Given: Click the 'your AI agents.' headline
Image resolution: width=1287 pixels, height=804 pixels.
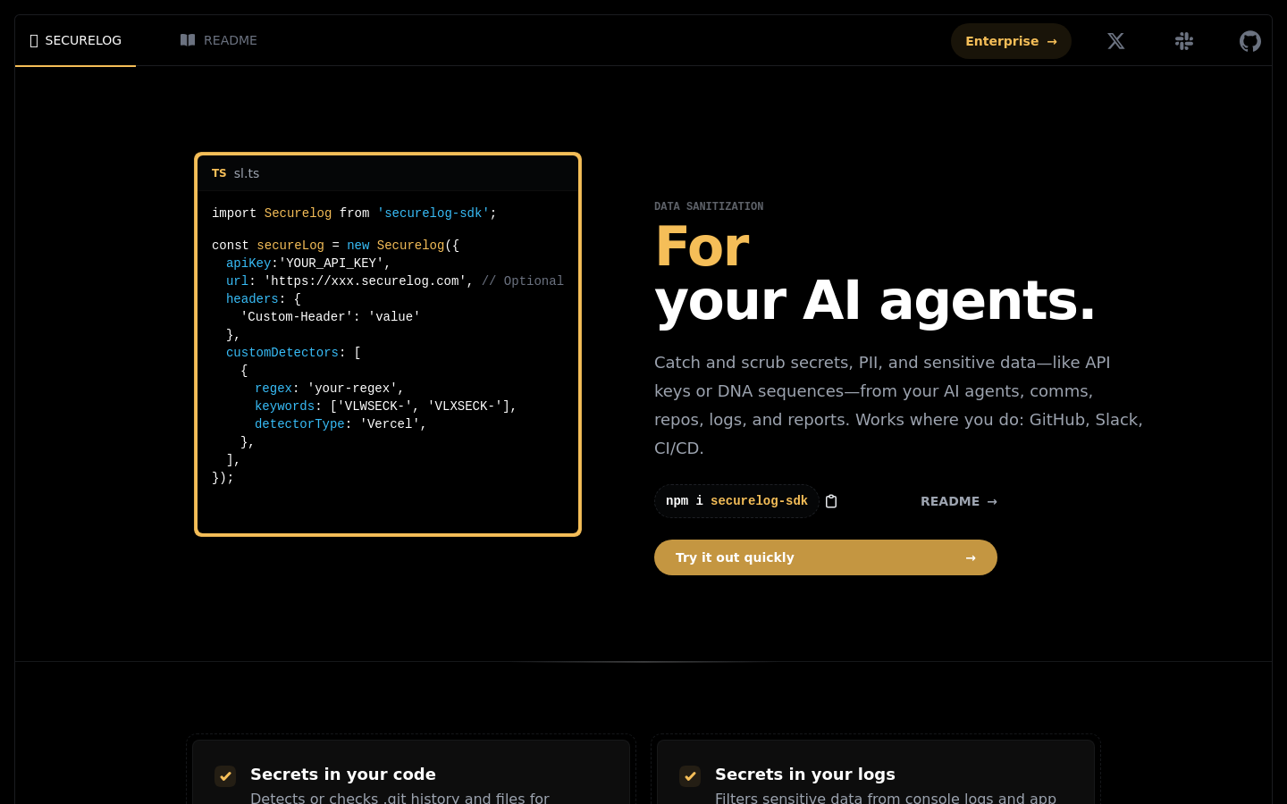Looking at the screenshot, I should click(x=875, y=300).
